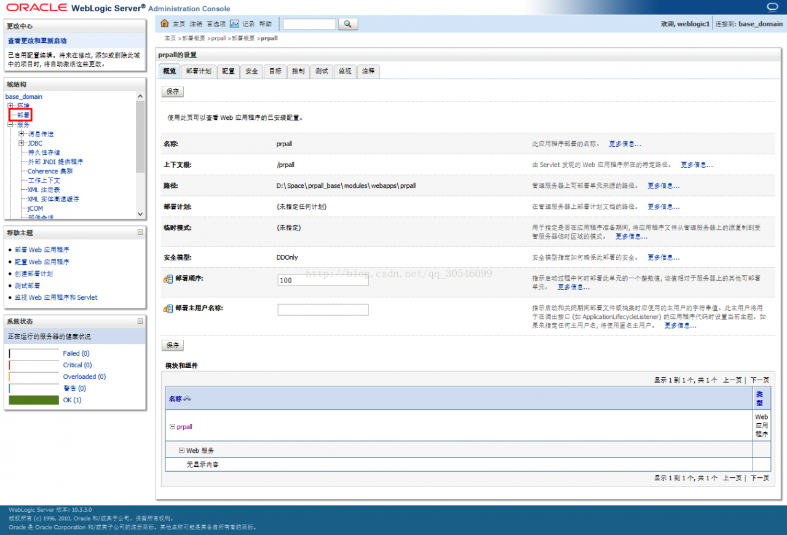Open 帮助 in the toolbar
This screenshot has height=535, width=787.
(265, 24)
